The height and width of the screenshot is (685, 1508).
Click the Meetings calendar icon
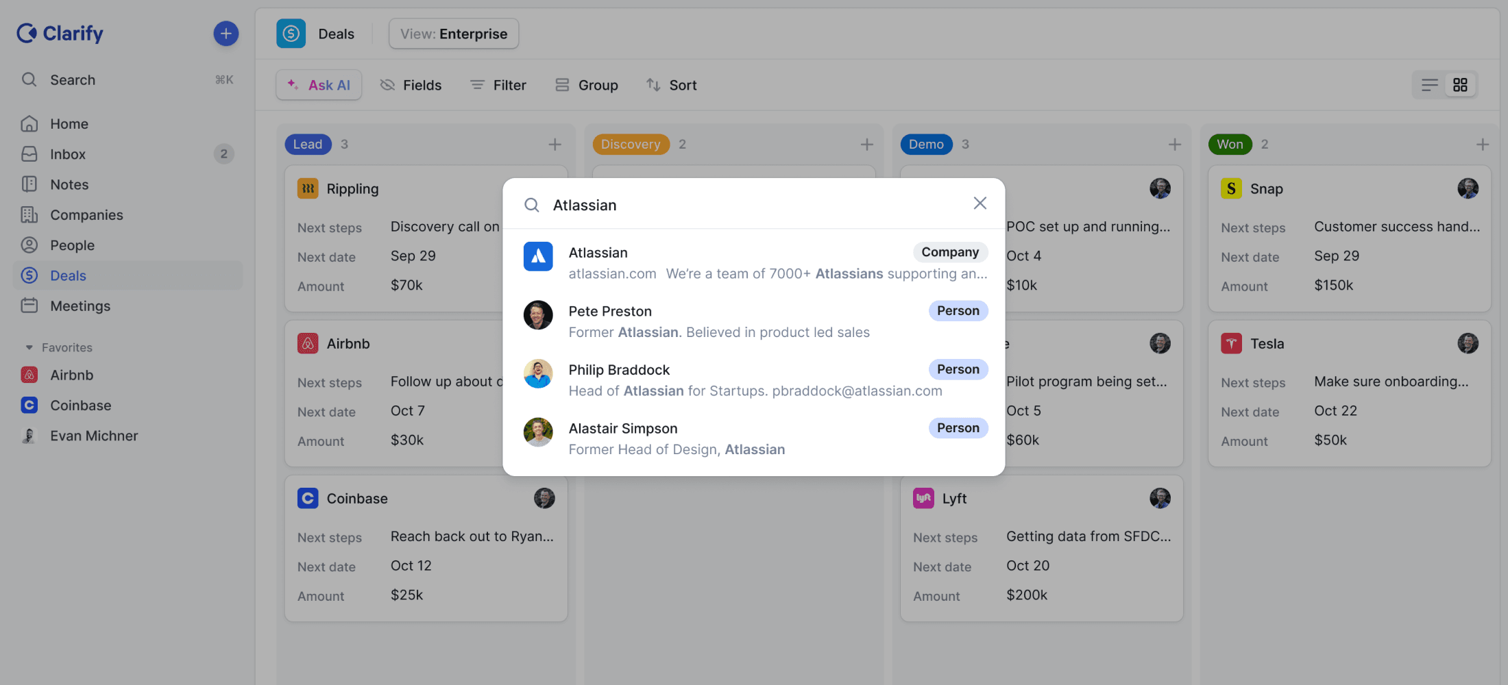(x=29, y=306)
